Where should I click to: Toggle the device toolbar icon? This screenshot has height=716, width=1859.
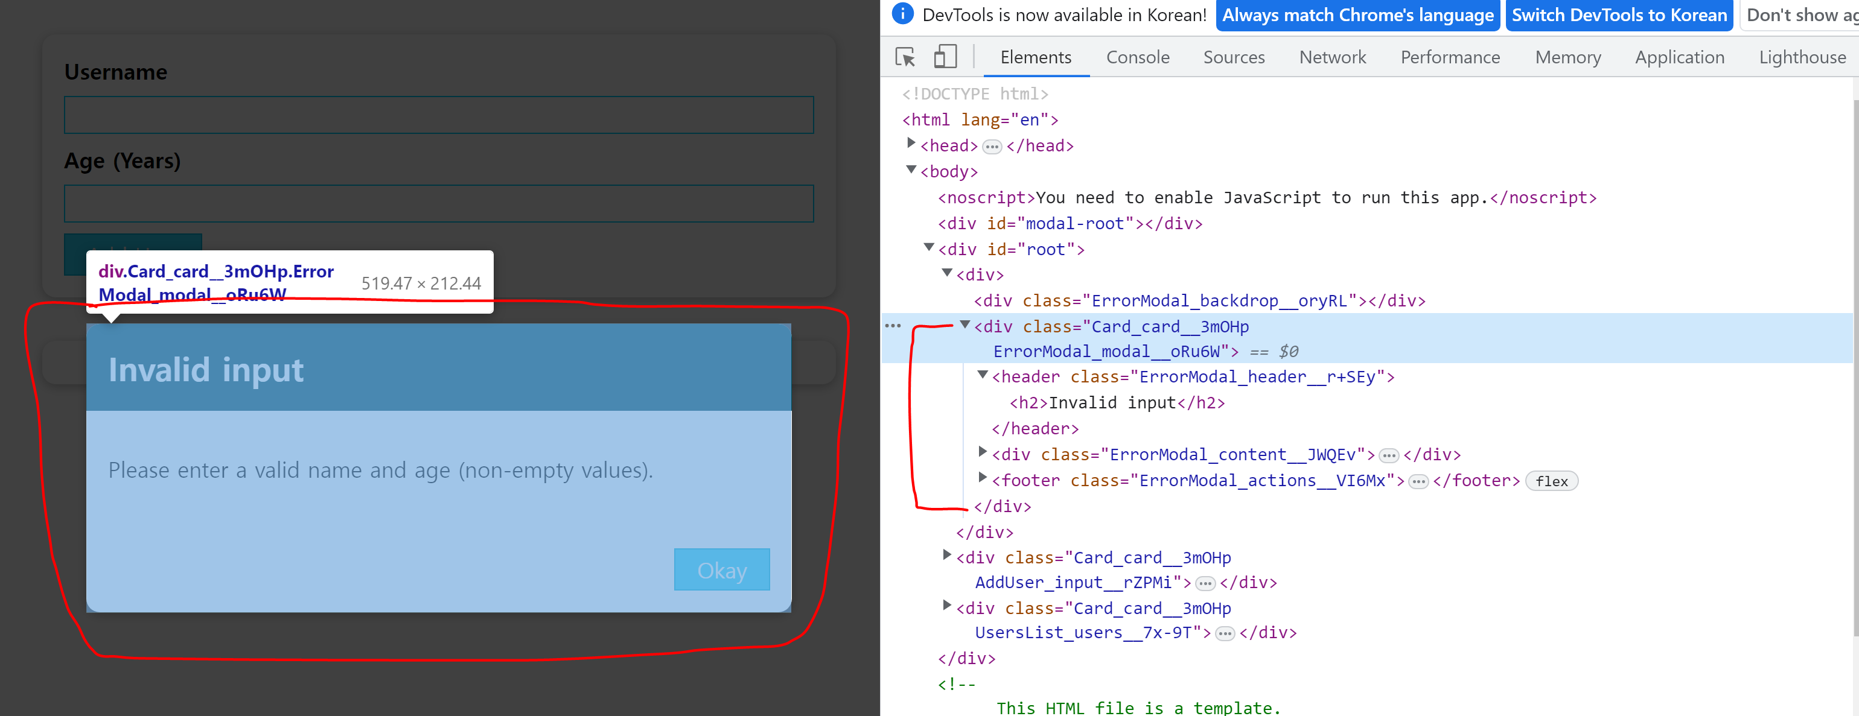945,57
